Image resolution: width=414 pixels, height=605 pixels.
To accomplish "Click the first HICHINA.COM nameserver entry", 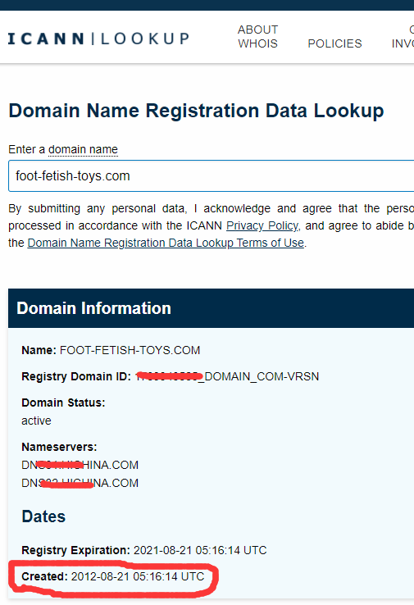I will click(x=80, y=465).
